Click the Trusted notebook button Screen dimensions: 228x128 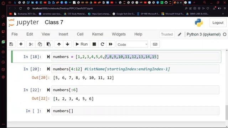point(167,34)
